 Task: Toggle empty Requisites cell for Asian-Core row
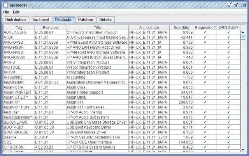(205, 87)
